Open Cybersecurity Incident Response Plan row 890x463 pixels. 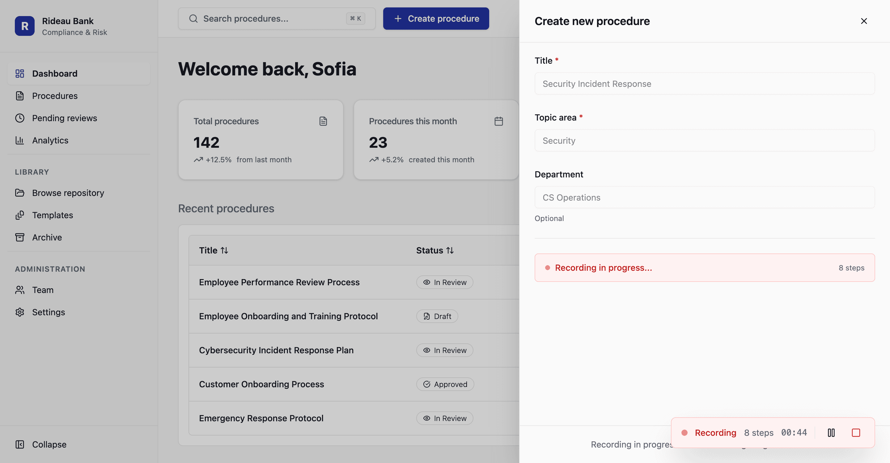276,350
